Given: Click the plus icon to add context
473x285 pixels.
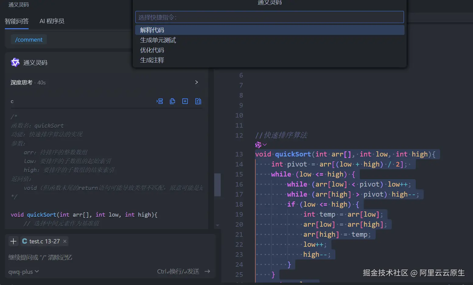Looking at the screenshot, I should coord(13,241).
